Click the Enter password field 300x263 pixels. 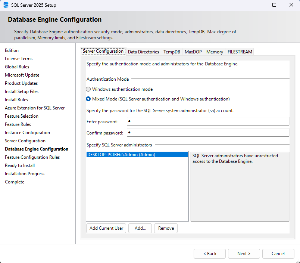tap(208, 121)
